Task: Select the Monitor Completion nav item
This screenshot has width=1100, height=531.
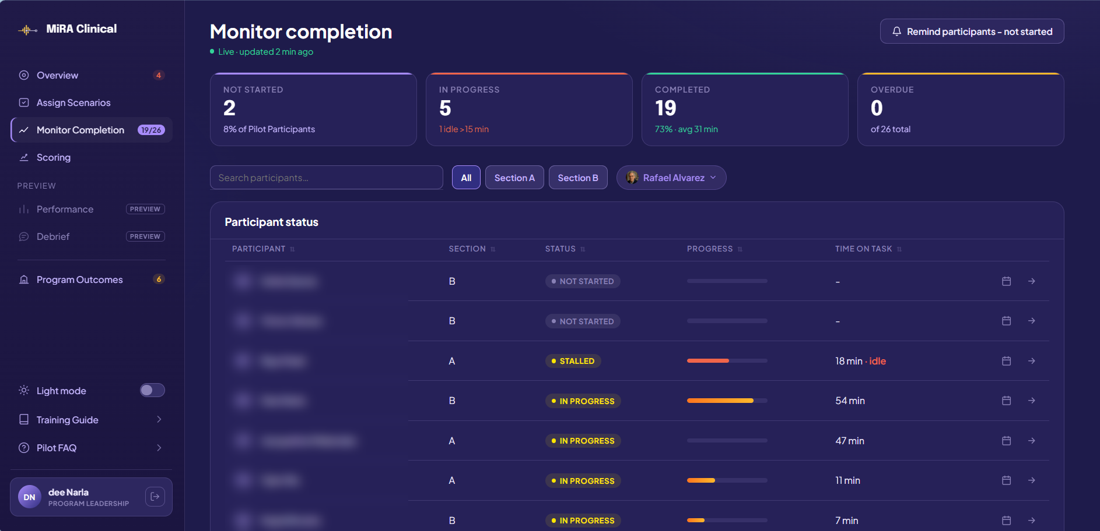Action: pyautogui.click(x=92, y=130)
